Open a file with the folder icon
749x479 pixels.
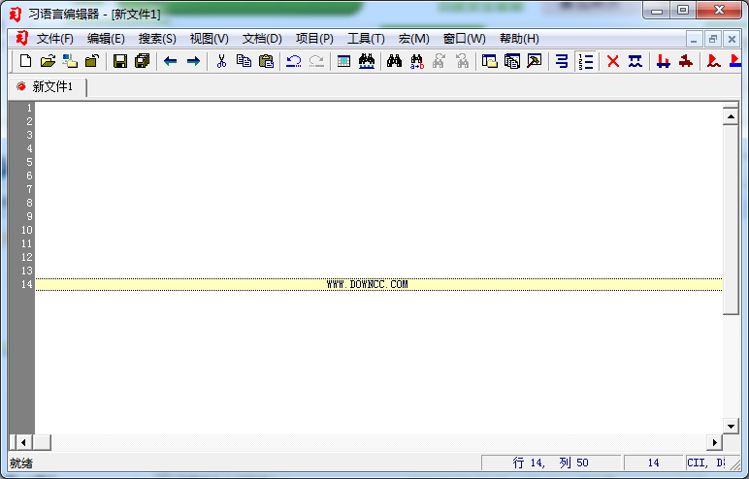coord(48,61)
